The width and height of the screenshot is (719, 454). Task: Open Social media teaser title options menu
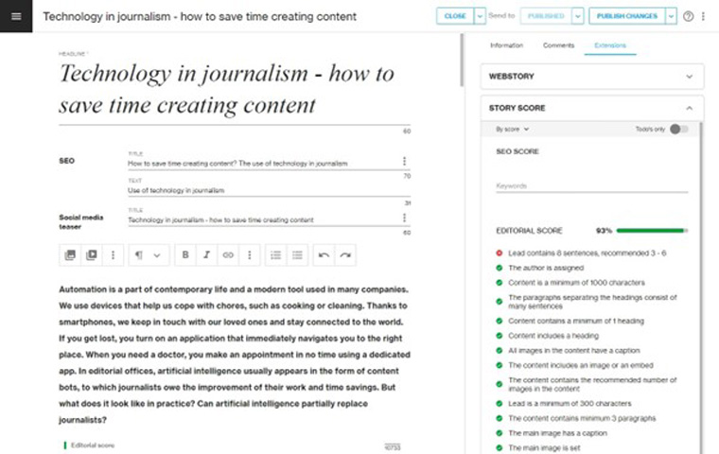[x=404, y=218]
